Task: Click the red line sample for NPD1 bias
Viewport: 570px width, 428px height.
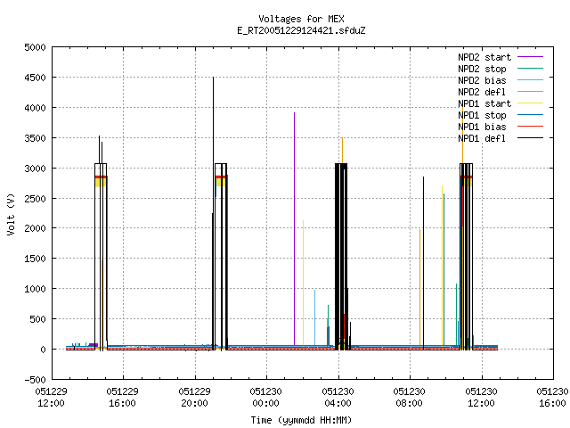Action: pos(530,127)
